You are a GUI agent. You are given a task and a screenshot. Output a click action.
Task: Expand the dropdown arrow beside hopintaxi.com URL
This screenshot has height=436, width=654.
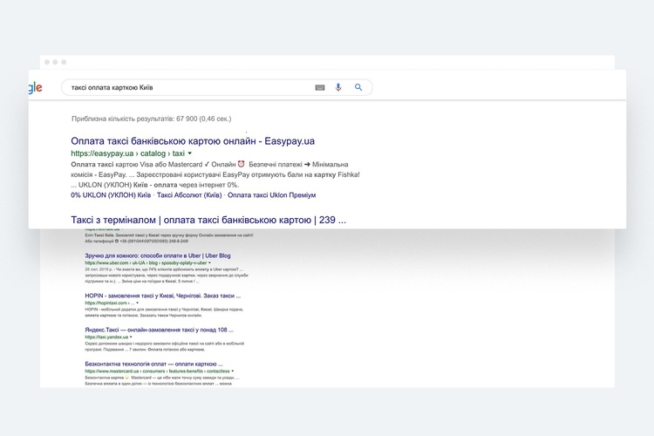tap(138, 303)
